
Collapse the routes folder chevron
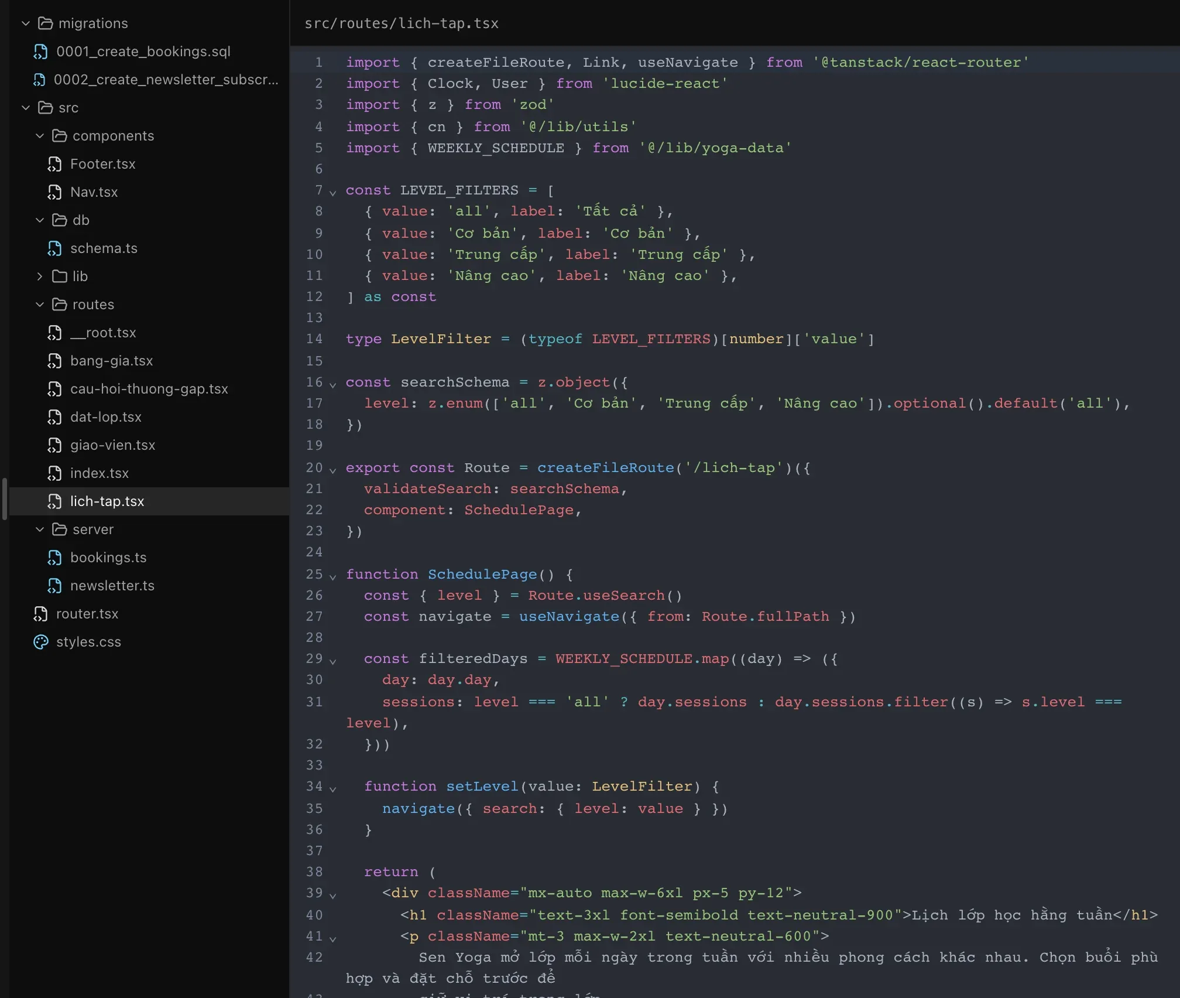pyautogui.click(x=40, y=305)
